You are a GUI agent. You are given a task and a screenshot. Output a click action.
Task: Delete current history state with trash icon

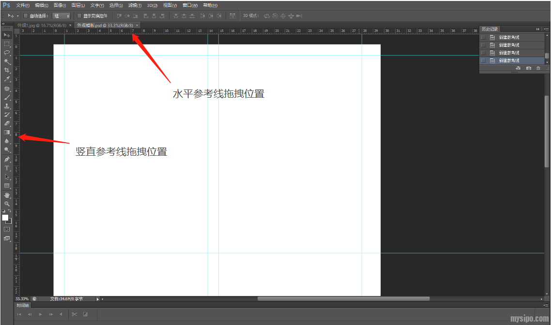pyautogui.click(x=538, y=69)
